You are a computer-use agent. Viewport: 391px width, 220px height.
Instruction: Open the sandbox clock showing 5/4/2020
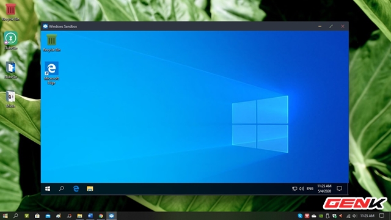tap(324, 189)
